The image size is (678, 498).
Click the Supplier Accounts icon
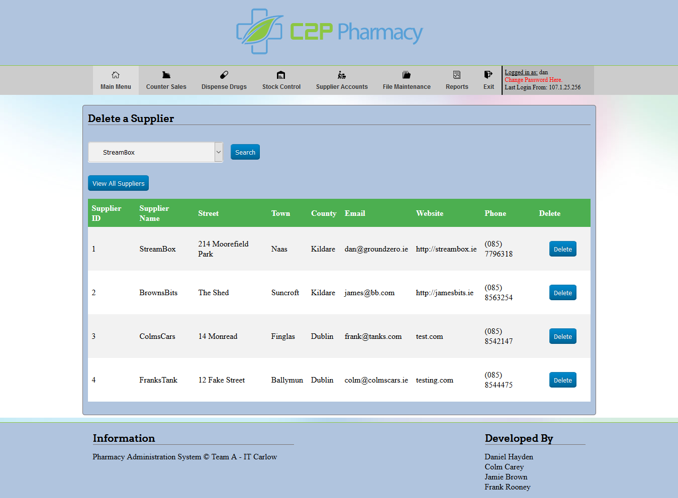342,75
